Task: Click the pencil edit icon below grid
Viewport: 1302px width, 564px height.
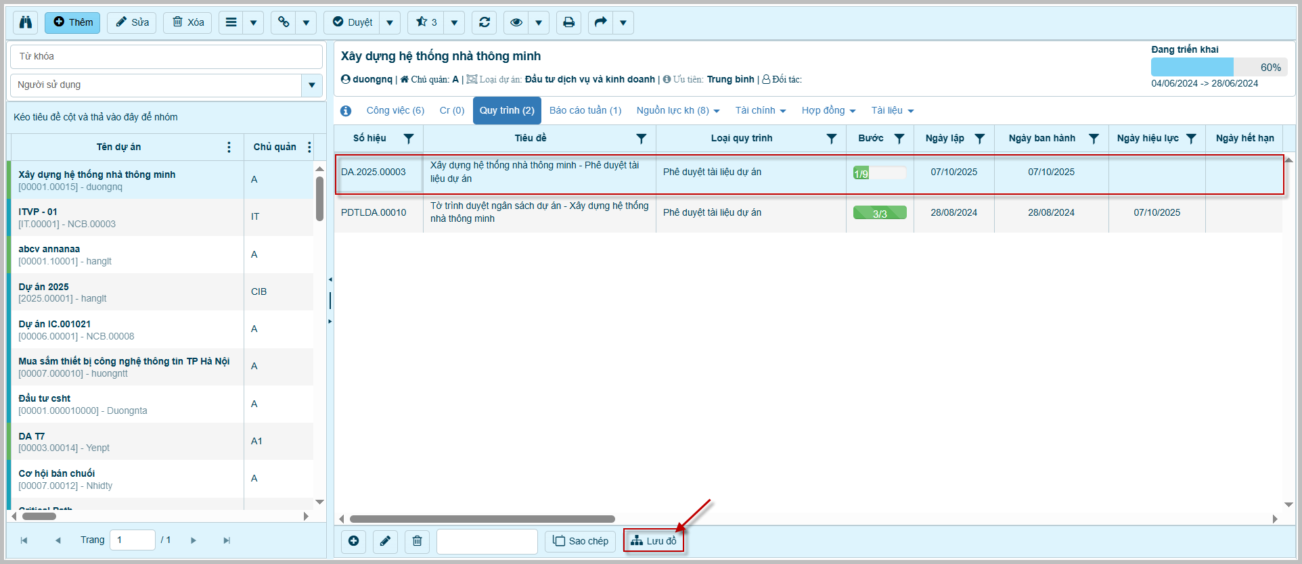Action: click(x=385, y=541)
